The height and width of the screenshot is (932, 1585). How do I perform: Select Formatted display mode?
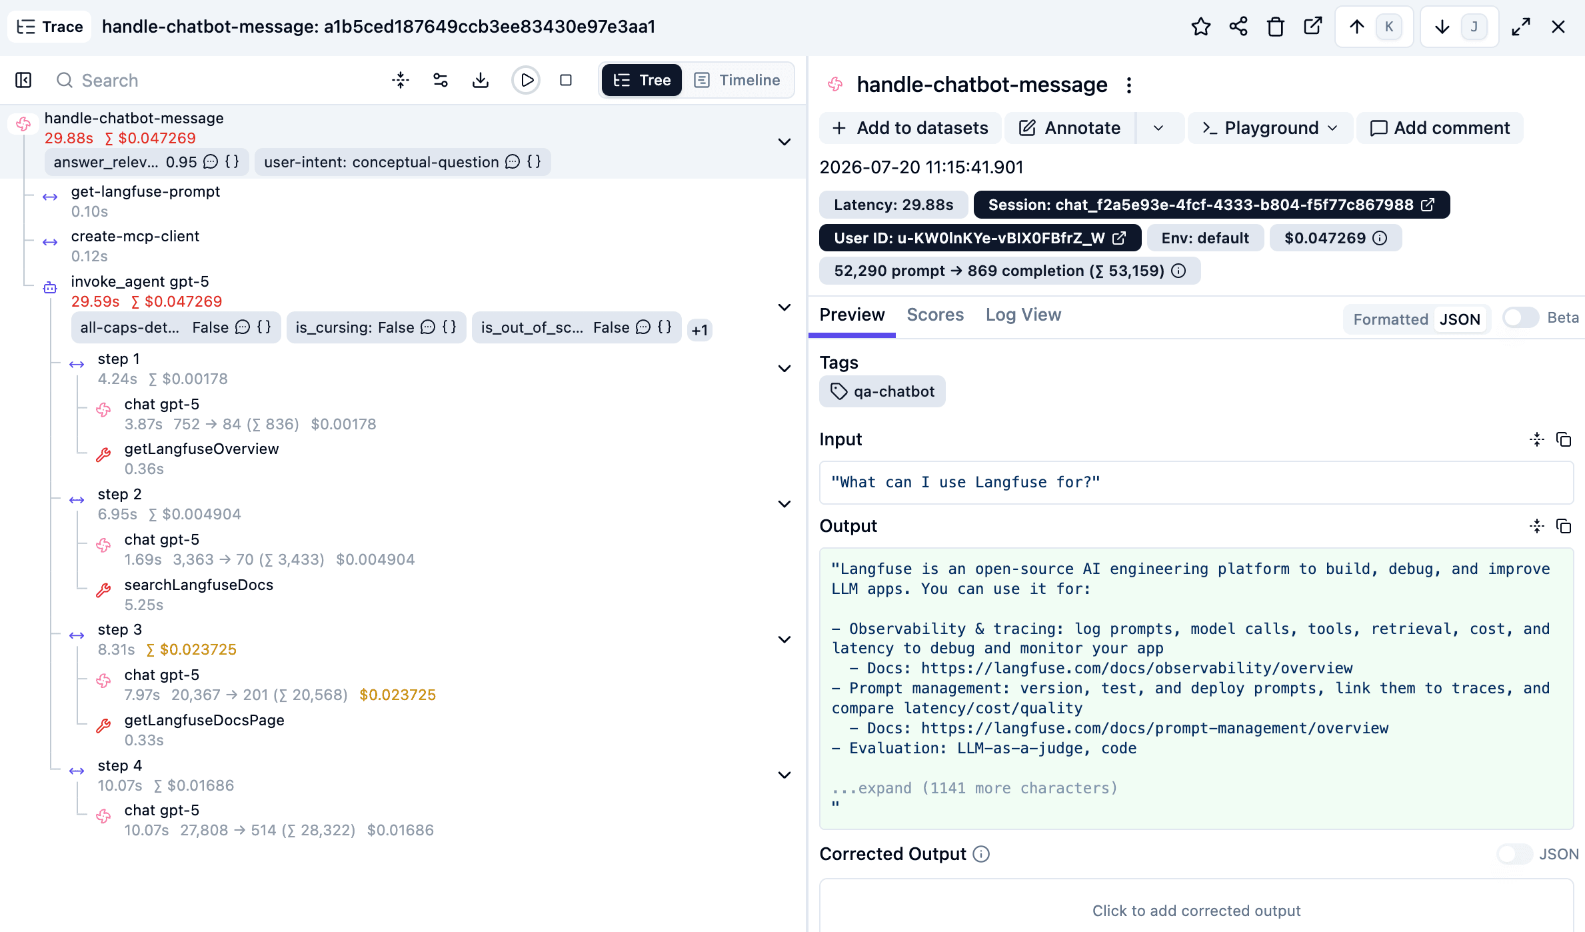[1390, 319]
